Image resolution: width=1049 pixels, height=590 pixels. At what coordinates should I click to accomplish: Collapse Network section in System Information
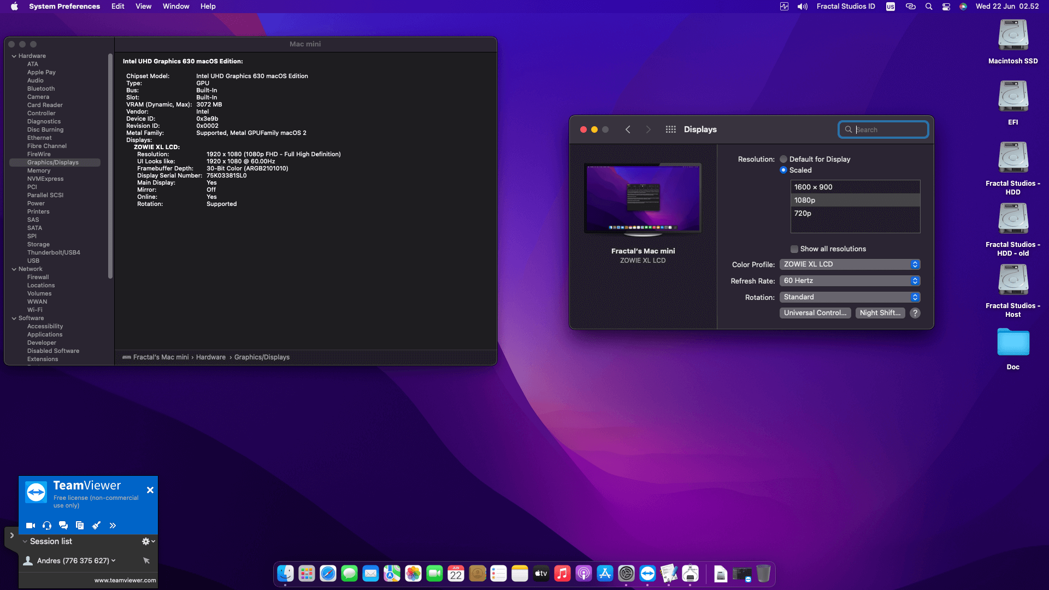point(14,269)
